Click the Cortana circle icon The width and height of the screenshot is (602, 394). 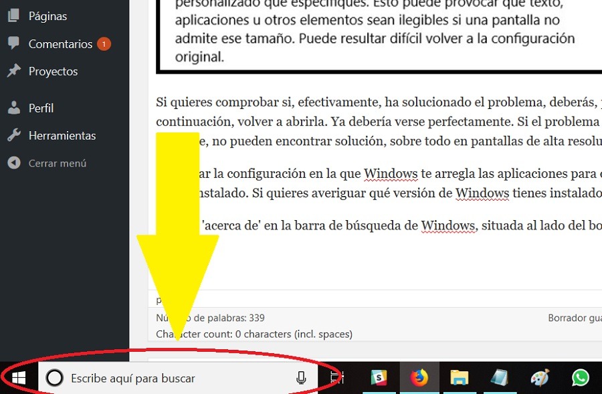(55, 378)
